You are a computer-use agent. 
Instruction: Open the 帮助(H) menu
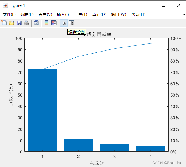pyautogui.click(x=138, y=14)
